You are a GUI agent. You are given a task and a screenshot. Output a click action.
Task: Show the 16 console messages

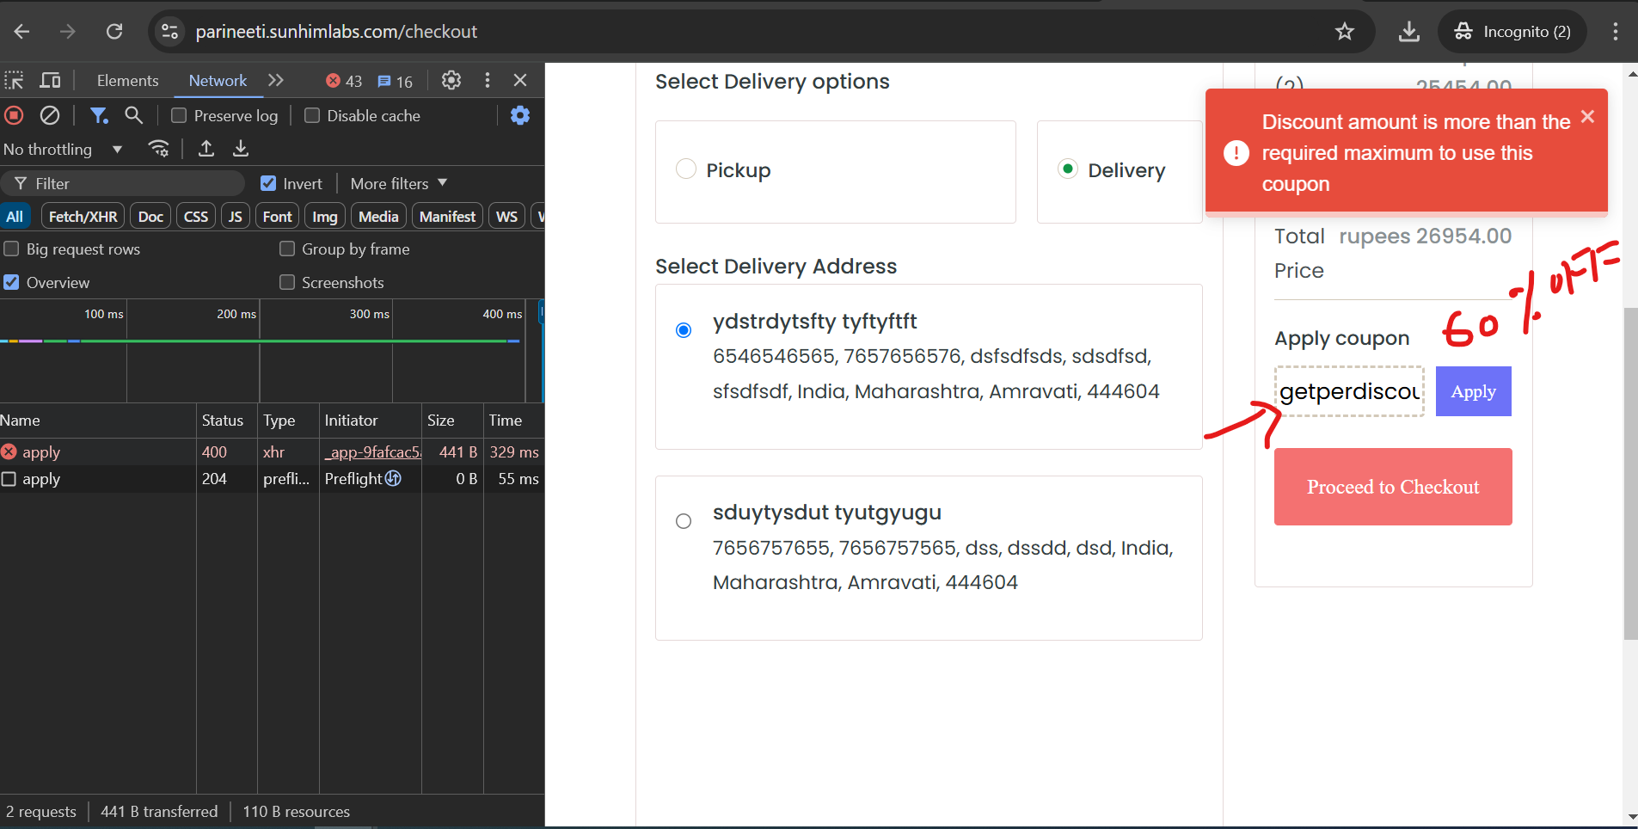pyautogui.click(x=396, y=81)
